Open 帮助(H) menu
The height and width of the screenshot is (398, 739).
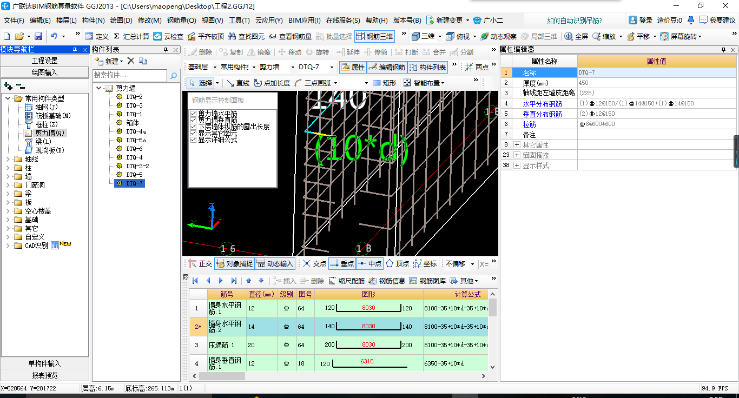[377, 21]
